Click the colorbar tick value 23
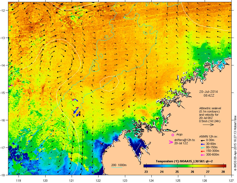Image resolution: width=237 pixels, height=183 pixels. [x=146, y=172]
